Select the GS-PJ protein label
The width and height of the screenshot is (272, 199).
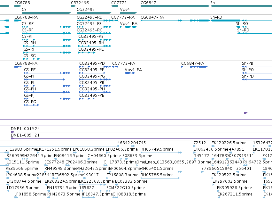click(29, 95)
